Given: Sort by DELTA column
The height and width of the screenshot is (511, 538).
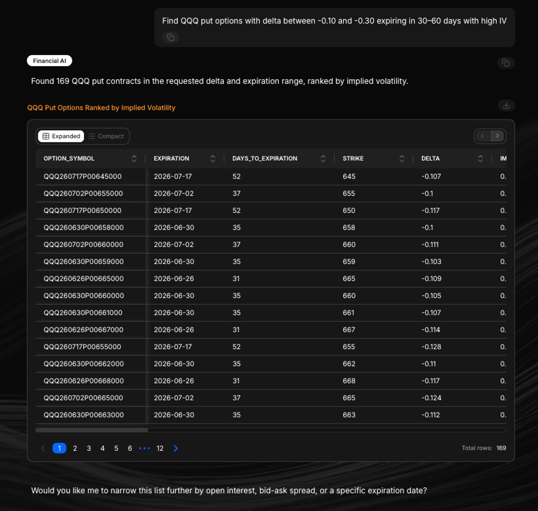Looking at the screenshot, I should click(481, 158).
